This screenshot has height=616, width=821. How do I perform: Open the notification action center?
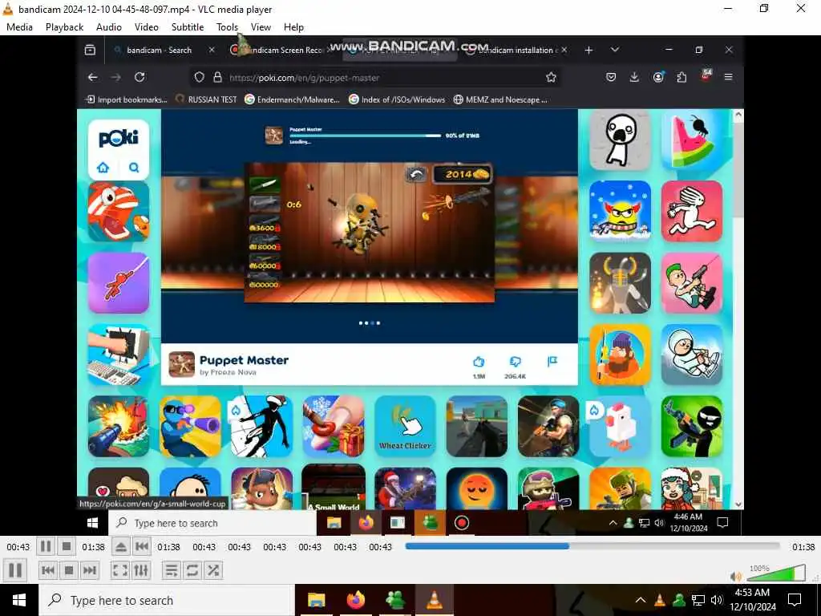tap(795, 600)
